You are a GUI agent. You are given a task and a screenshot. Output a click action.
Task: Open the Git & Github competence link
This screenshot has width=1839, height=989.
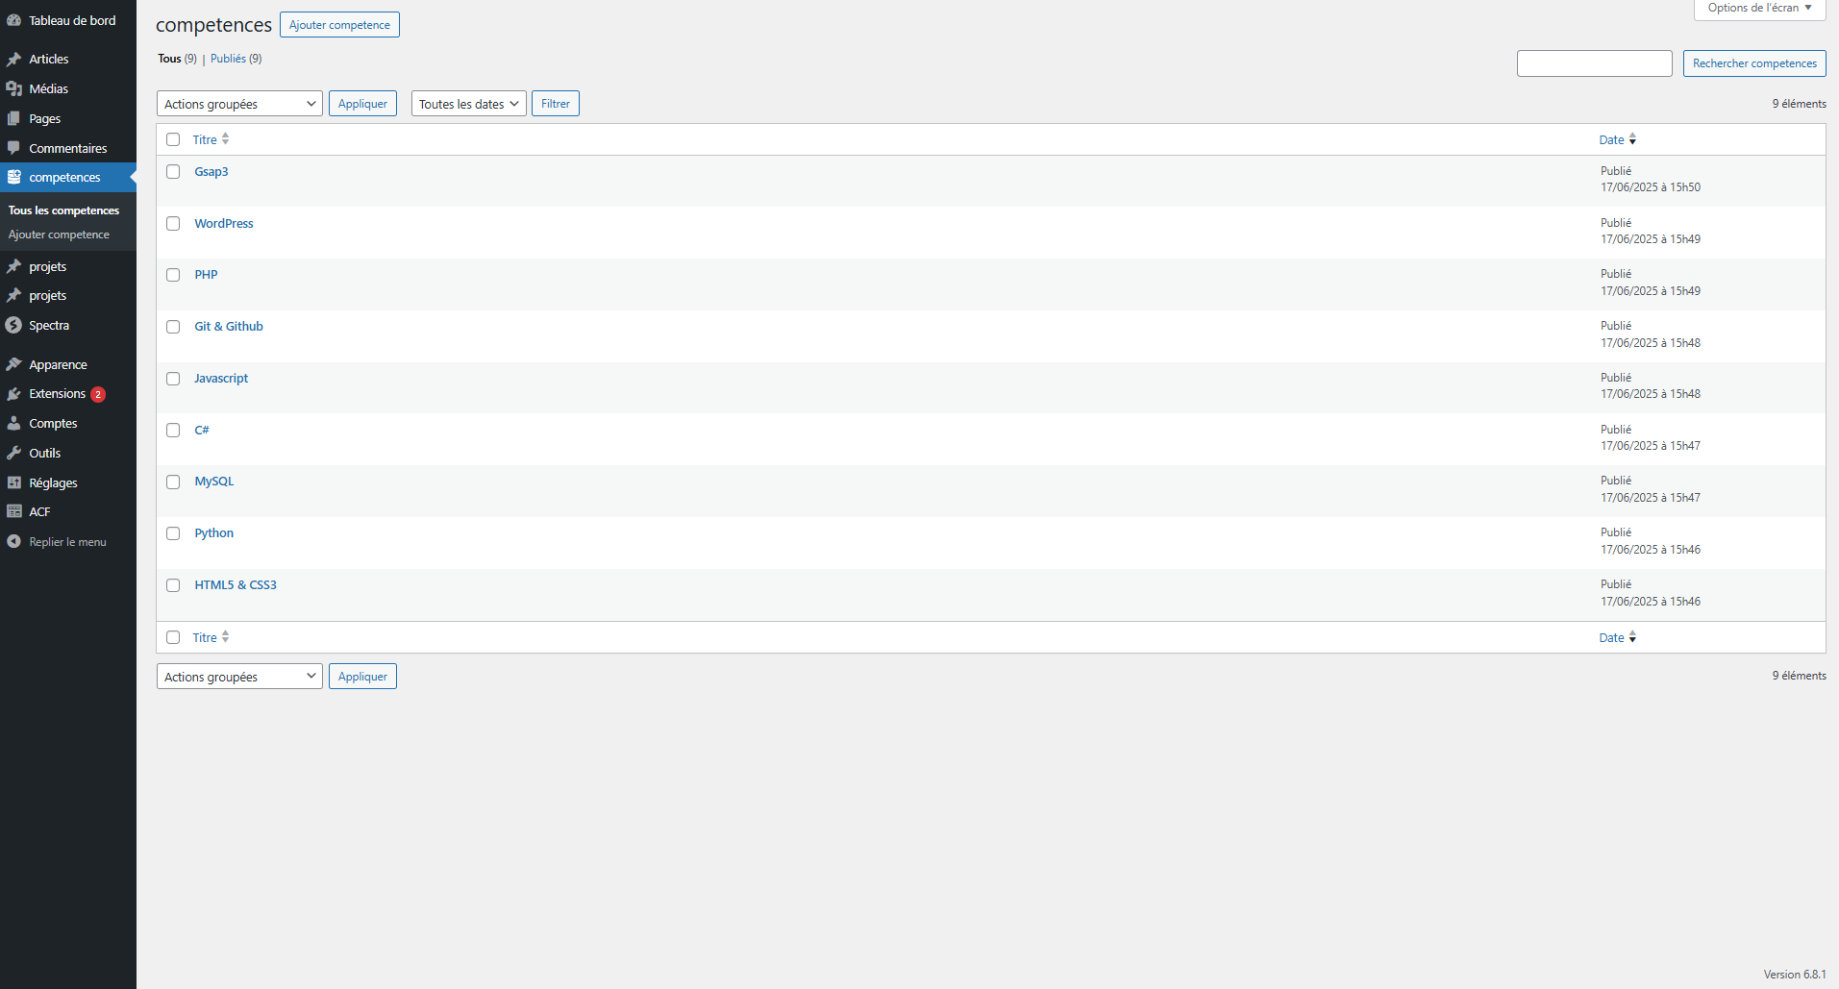coord(229,327)
